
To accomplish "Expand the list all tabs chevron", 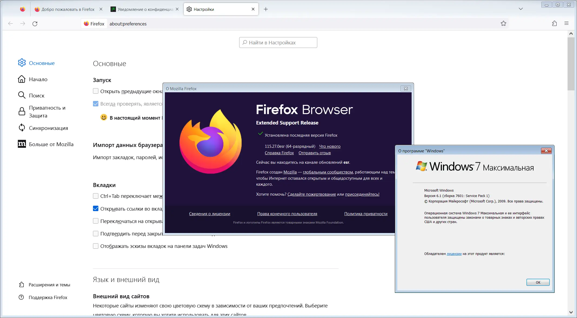I will pos(521,9).
